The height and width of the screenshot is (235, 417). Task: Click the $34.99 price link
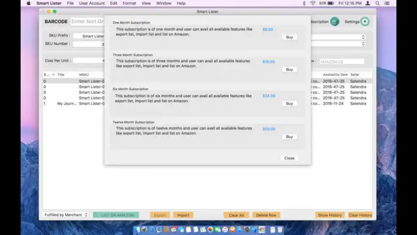269,96
